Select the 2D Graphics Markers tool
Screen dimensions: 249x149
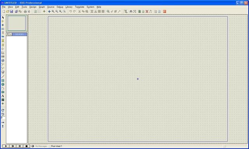tap(3, 104)
